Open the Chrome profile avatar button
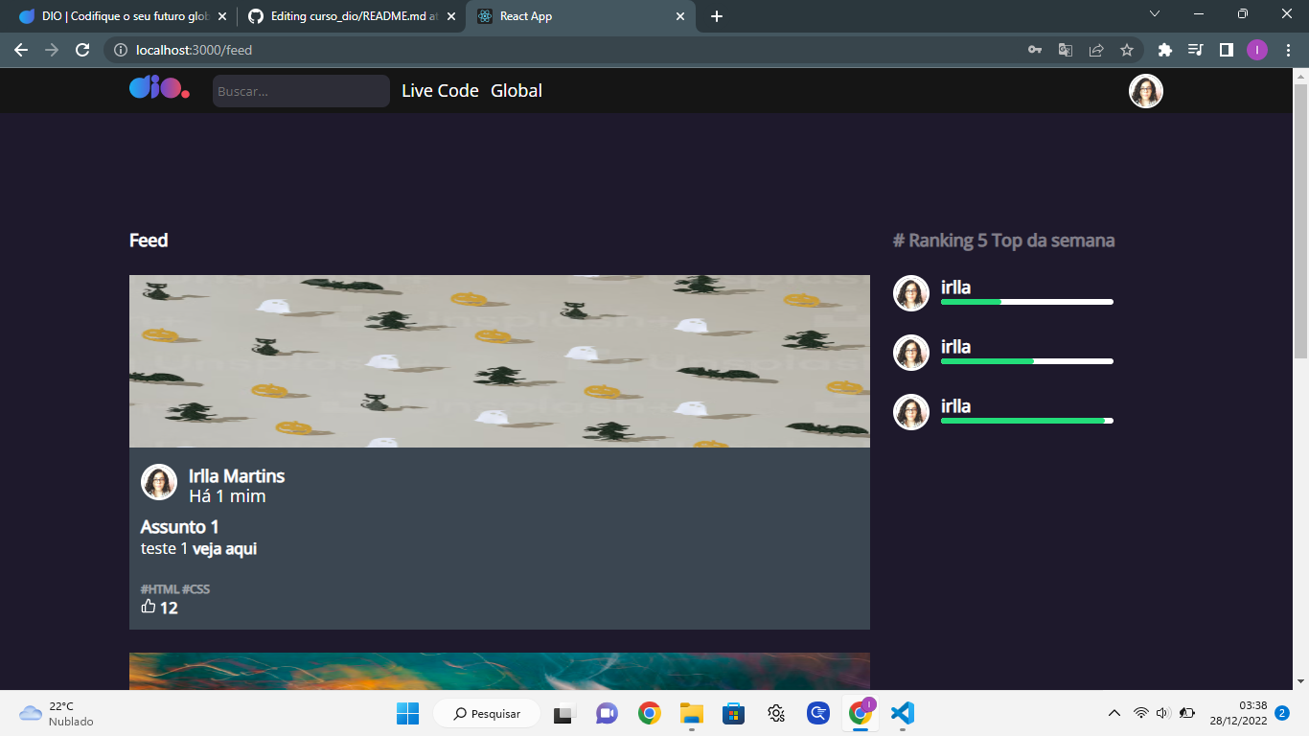The width and height of the screenshot is (1309, 736). [x=1257, y=50]
